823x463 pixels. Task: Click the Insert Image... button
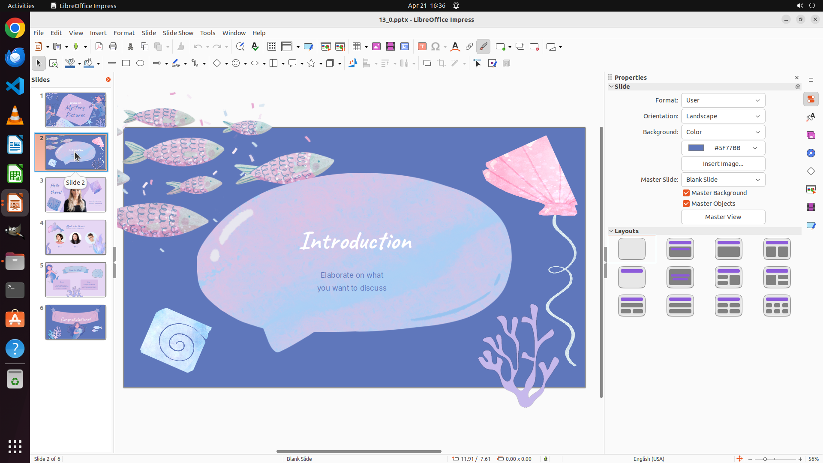click(x=723, y=164)
